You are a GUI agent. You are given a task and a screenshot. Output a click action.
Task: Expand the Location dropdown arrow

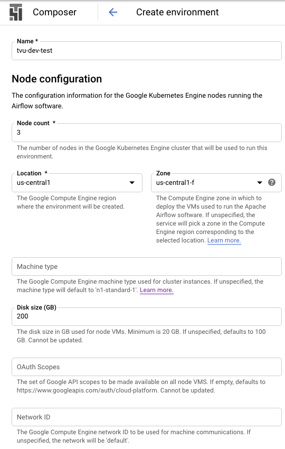[132, 183]
